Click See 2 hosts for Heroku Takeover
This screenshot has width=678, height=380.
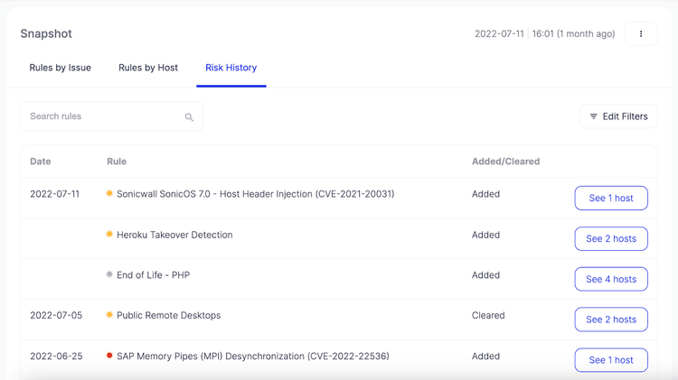pyautogui.click(x=611, y=238)
